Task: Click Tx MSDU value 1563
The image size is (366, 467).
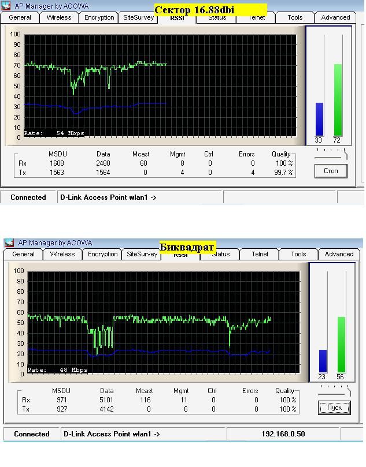Action: (57, 173)
